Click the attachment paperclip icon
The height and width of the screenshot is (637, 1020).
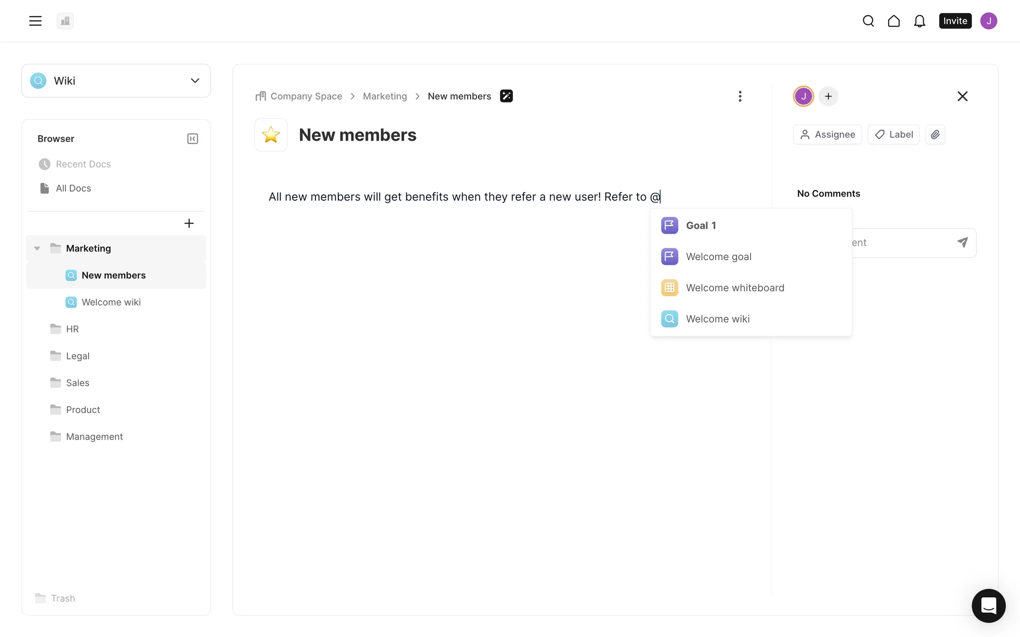tap(935, 134)
